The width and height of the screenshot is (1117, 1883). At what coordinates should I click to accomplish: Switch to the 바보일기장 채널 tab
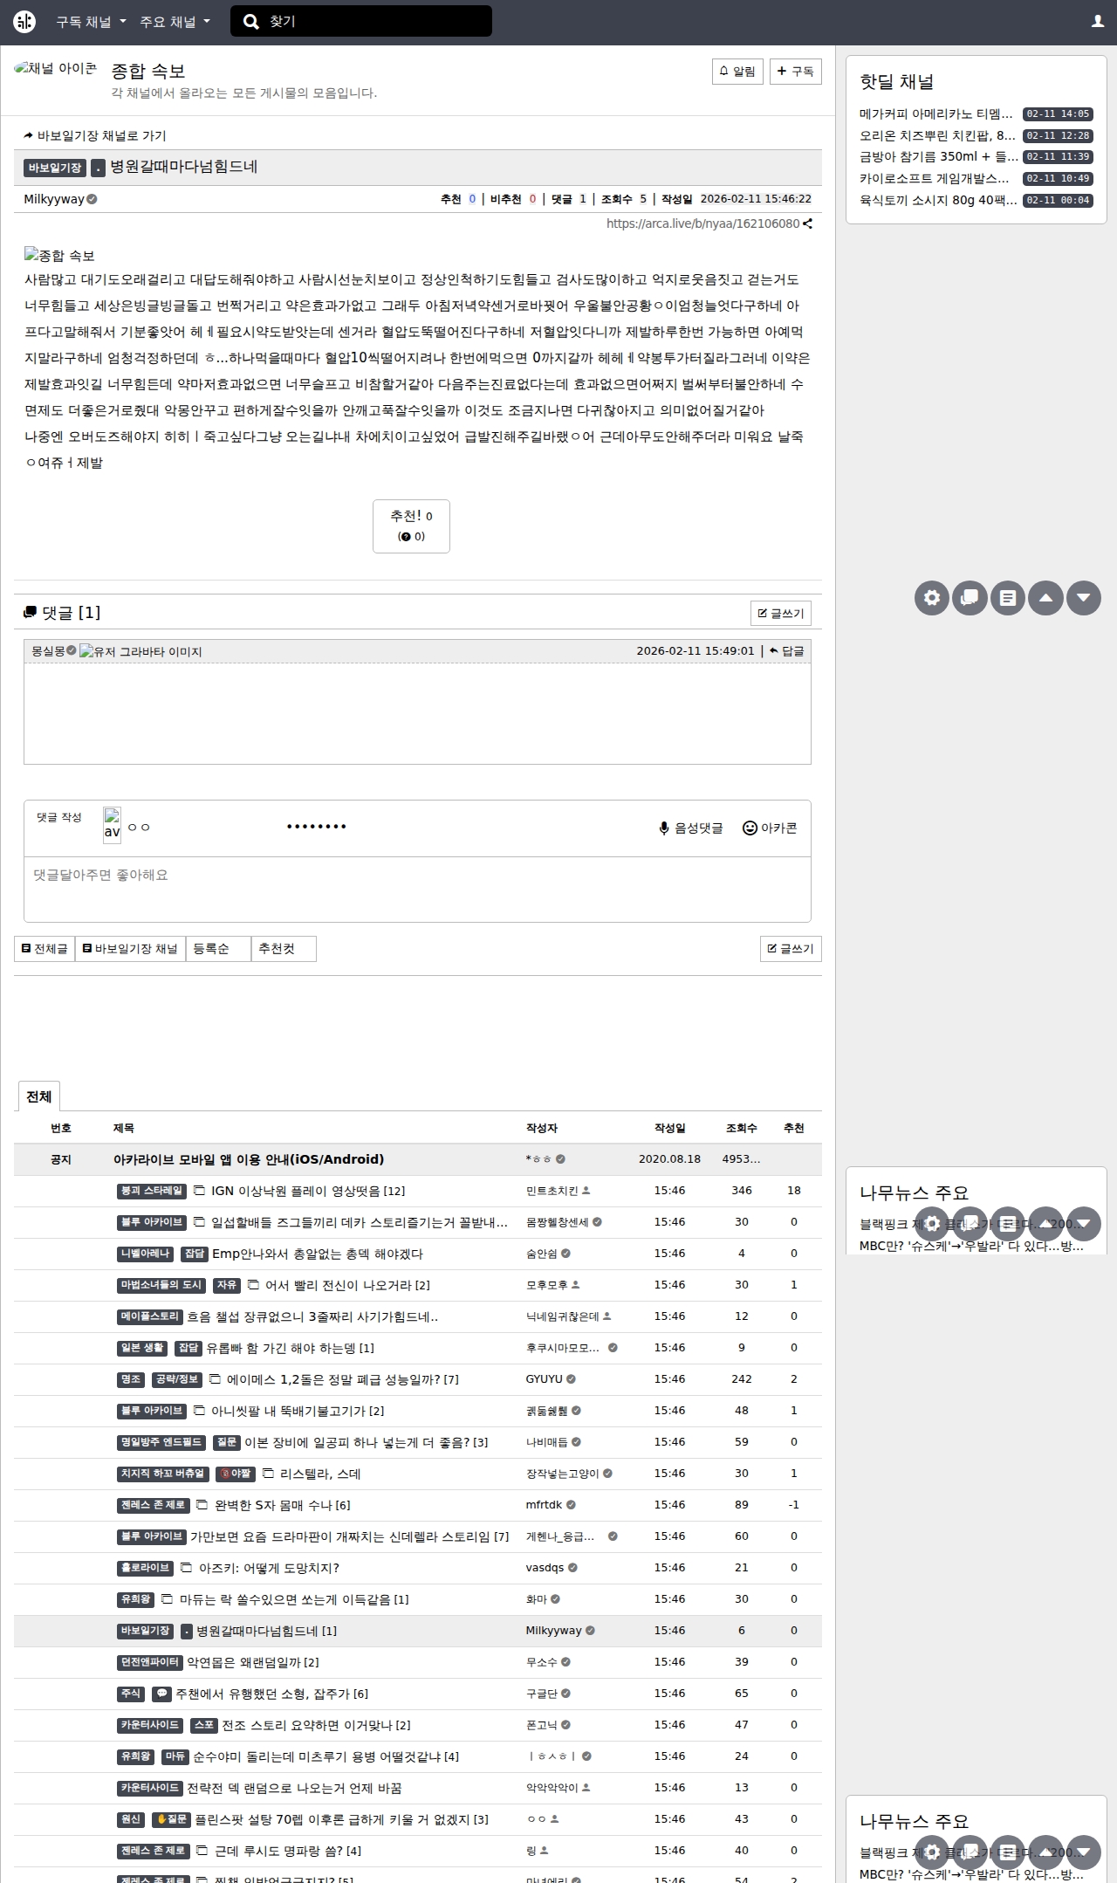(130, 949)
